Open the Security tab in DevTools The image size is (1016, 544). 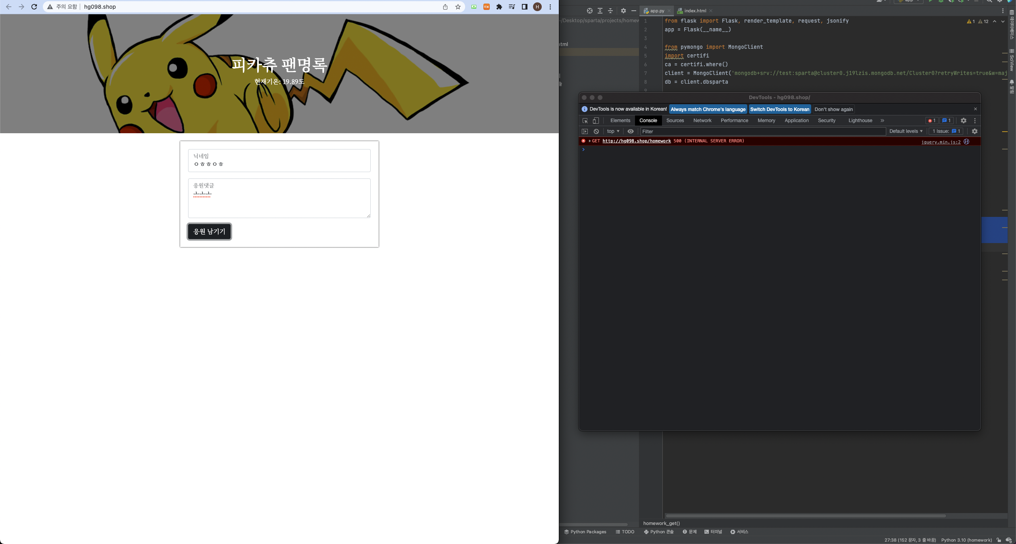click(x=827, y=121)
